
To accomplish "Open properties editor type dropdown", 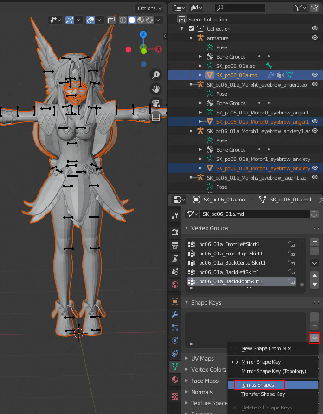I will coord(179,200).
